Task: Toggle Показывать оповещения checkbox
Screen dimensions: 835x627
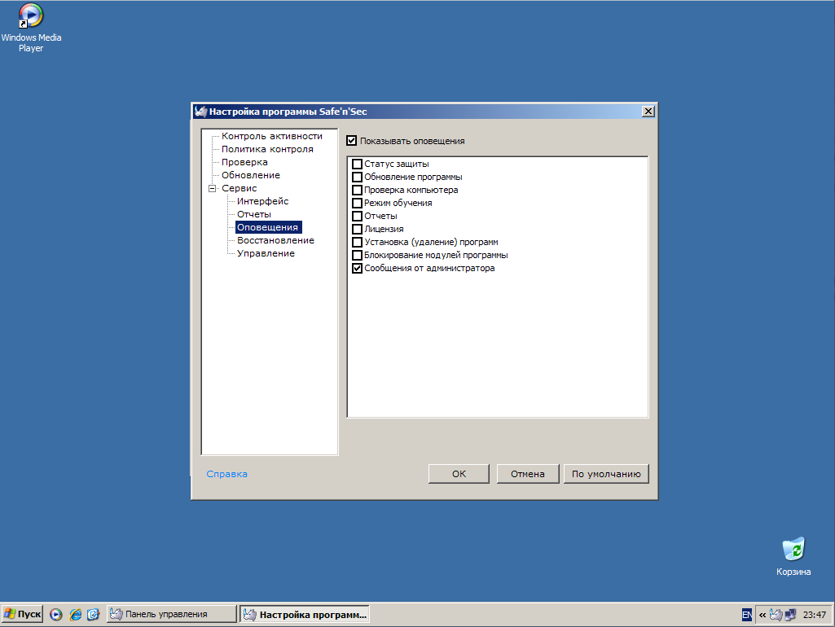Action: pos(351,141)
